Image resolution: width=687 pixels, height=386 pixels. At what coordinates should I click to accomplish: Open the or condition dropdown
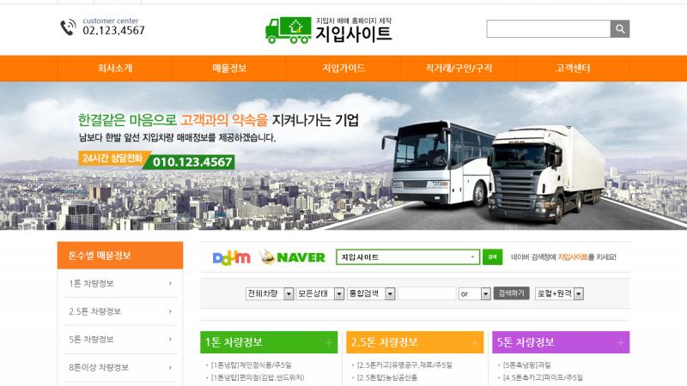click(x=475, y=293)
